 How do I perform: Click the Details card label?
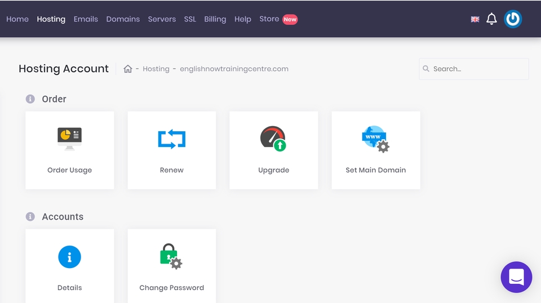coord(69,287)
